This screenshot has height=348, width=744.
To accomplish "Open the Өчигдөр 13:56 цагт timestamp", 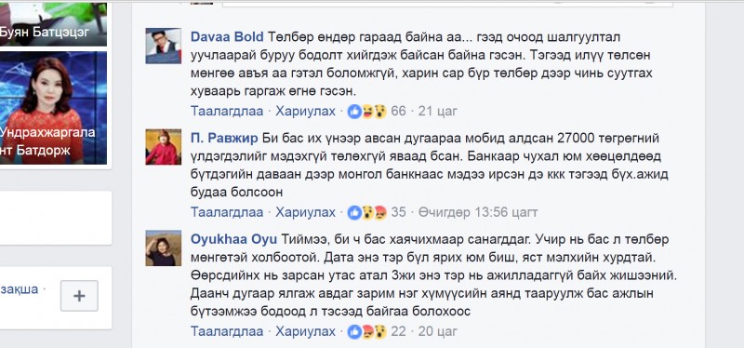I will coord(478,212).
